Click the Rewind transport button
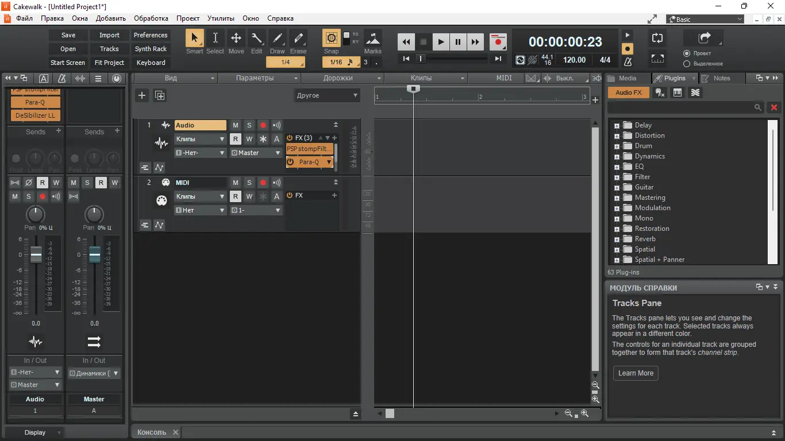This screenshot has width=785, height=441. (x=406, y=41)
